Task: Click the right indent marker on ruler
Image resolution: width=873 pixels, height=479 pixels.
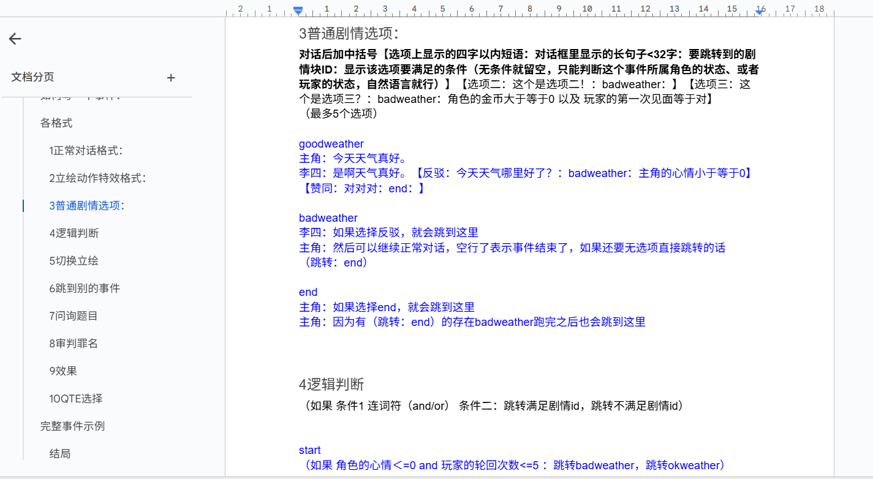Action: pyautogui.click(x=759, y=11)
